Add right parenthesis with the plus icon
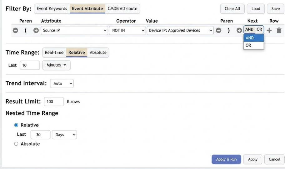The height and width of the screenshot is (169, 285). point(239,30)
